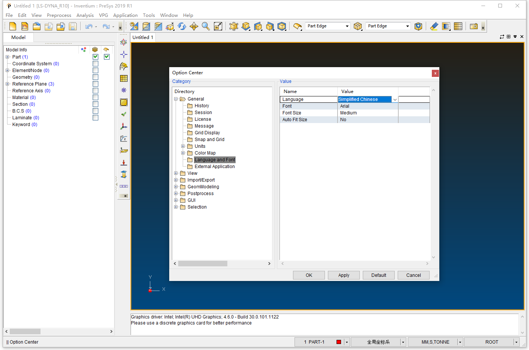The width and height of the screenshot is (529, 350).
Task: Click the green checkmark model check icon
Action: click(123, 114)
